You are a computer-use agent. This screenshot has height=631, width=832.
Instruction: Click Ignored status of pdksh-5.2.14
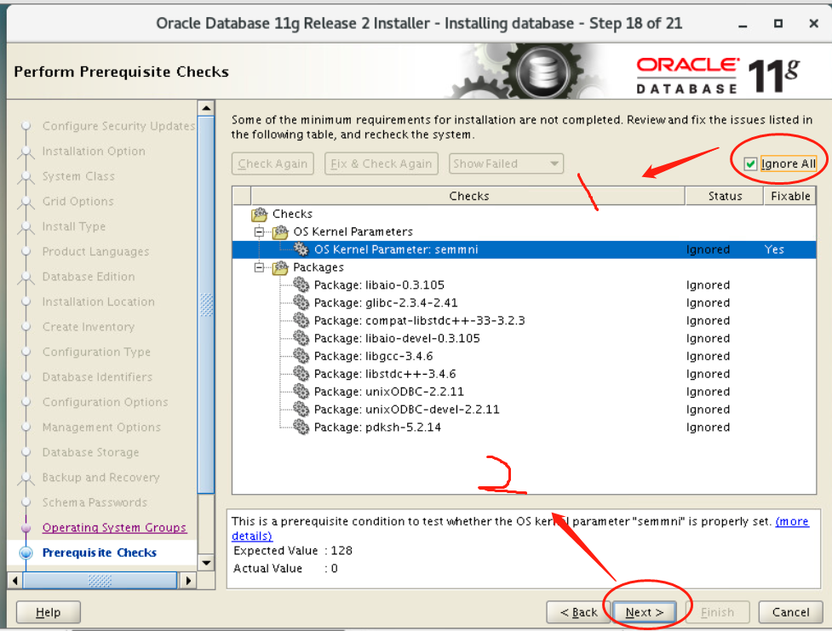[708, 427]
